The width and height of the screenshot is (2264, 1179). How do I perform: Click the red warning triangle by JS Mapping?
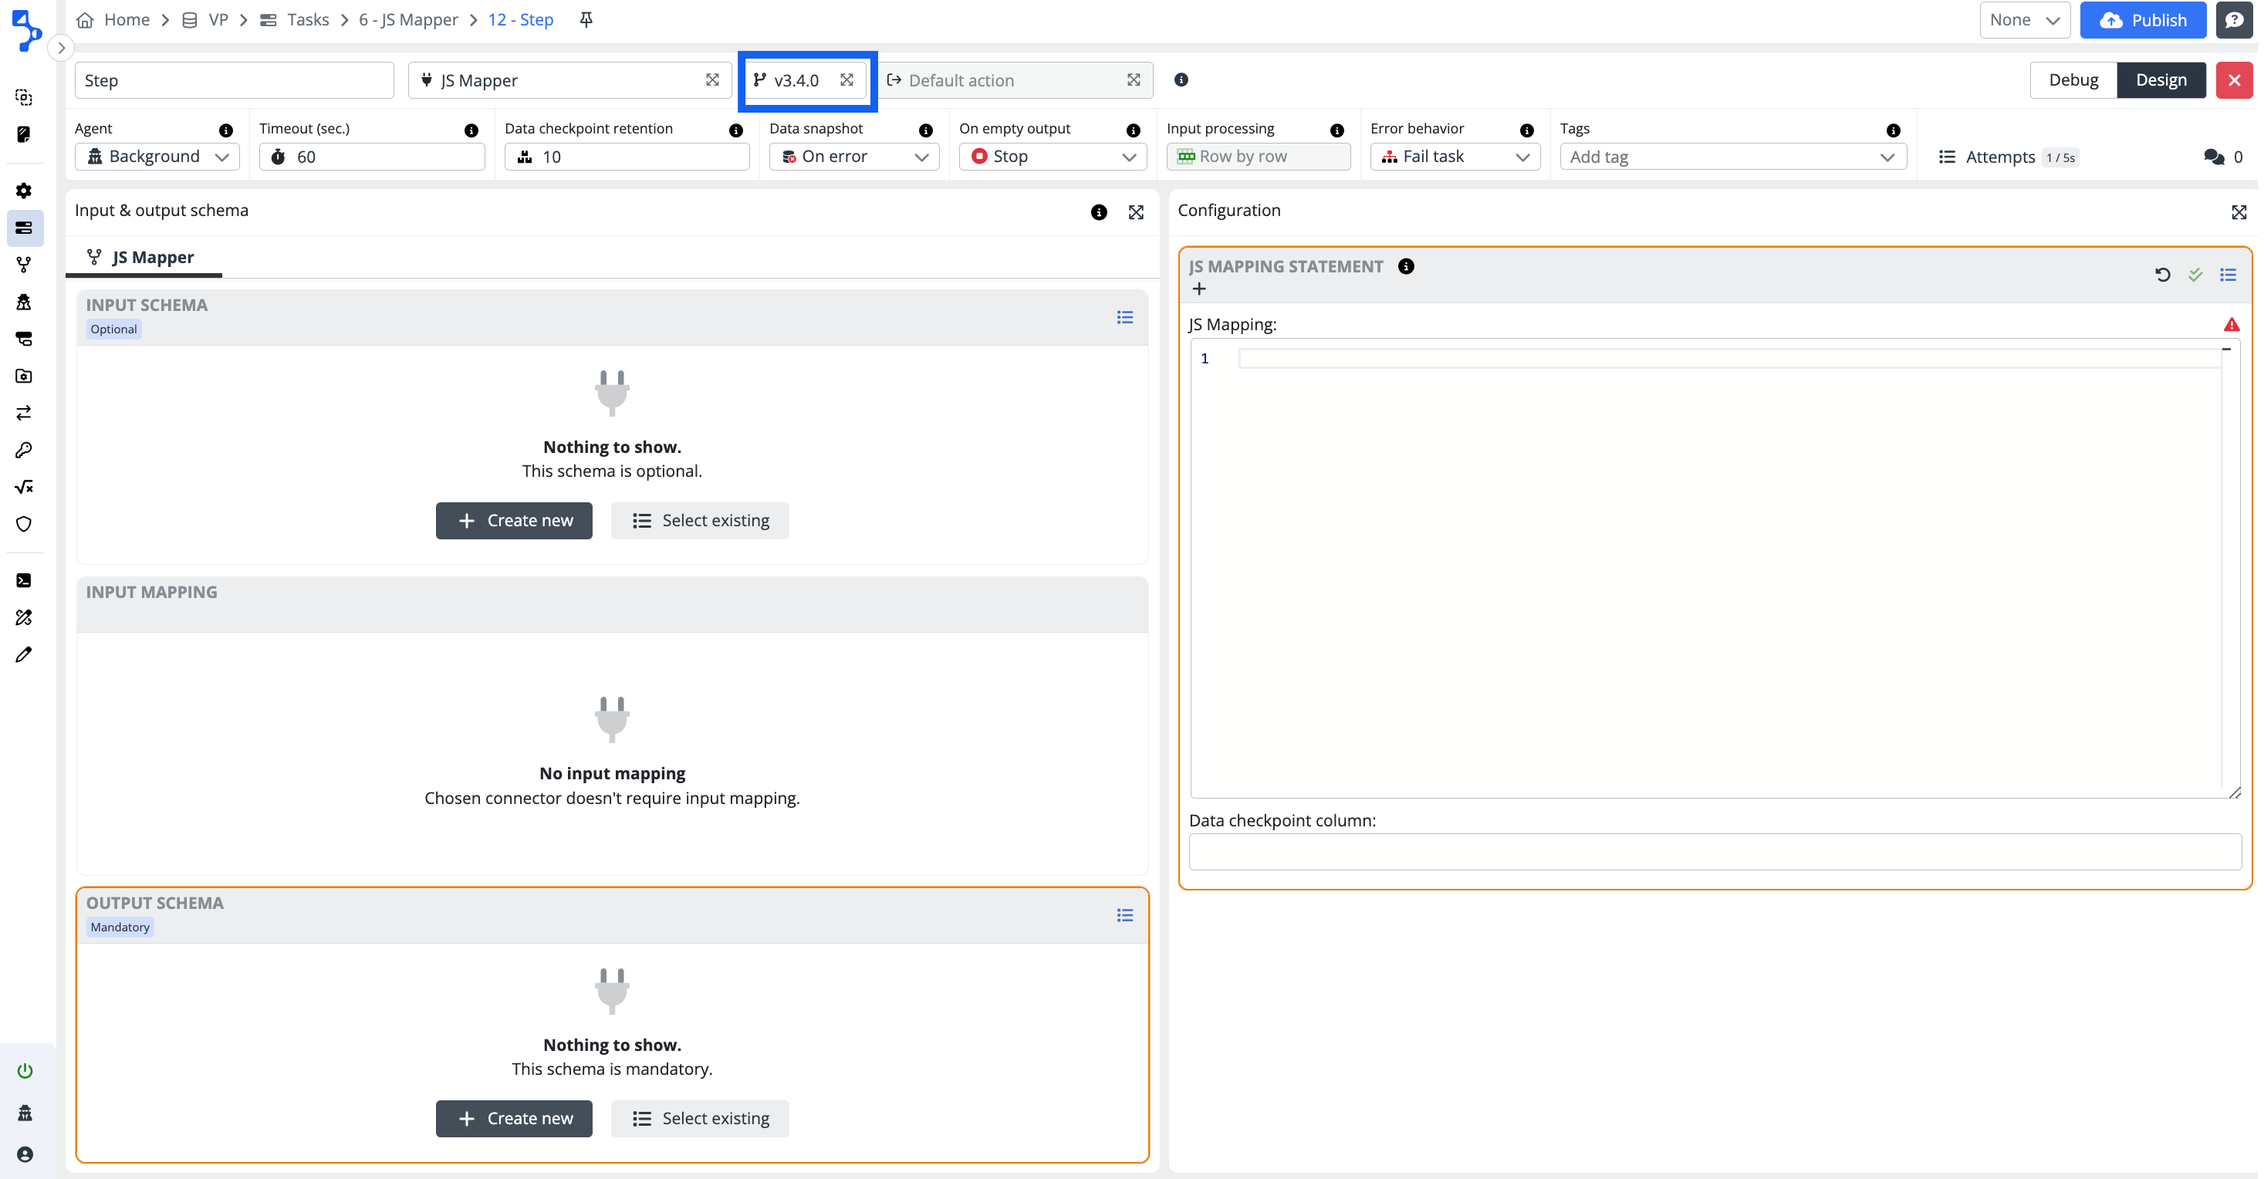(x=2231, y=324)
